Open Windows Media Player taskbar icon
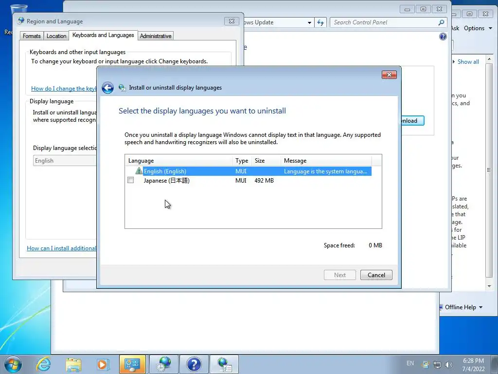This screenshot has width=498, height=374. tap(103, 364)
